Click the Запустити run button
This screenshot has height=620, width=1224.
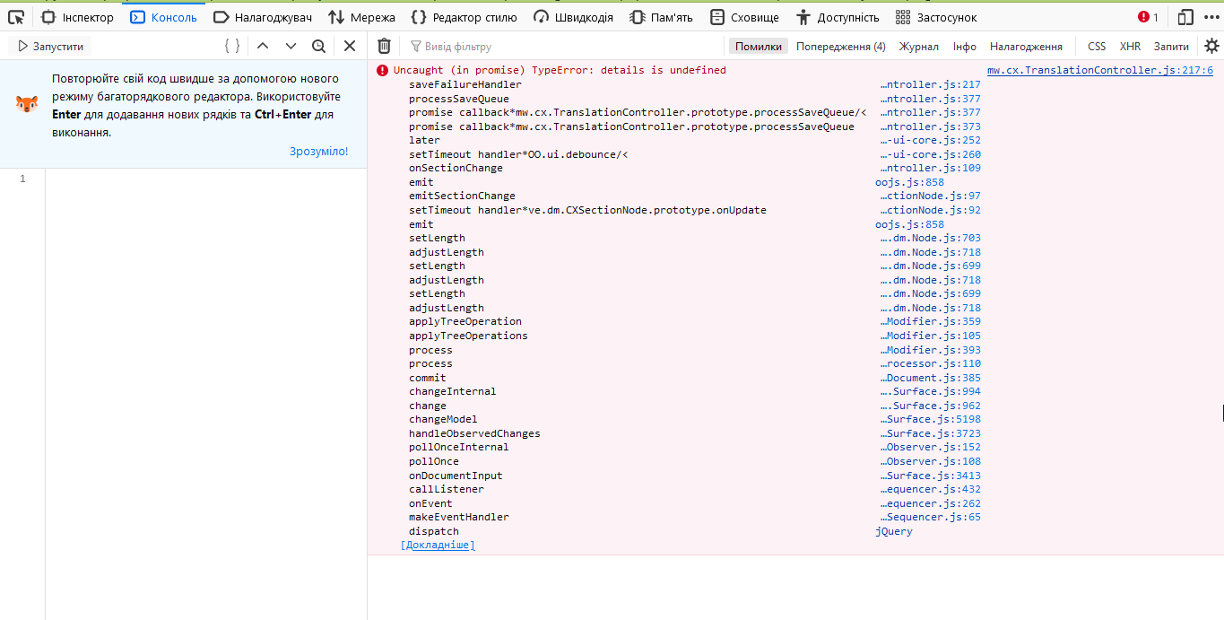tap(51, 46)
